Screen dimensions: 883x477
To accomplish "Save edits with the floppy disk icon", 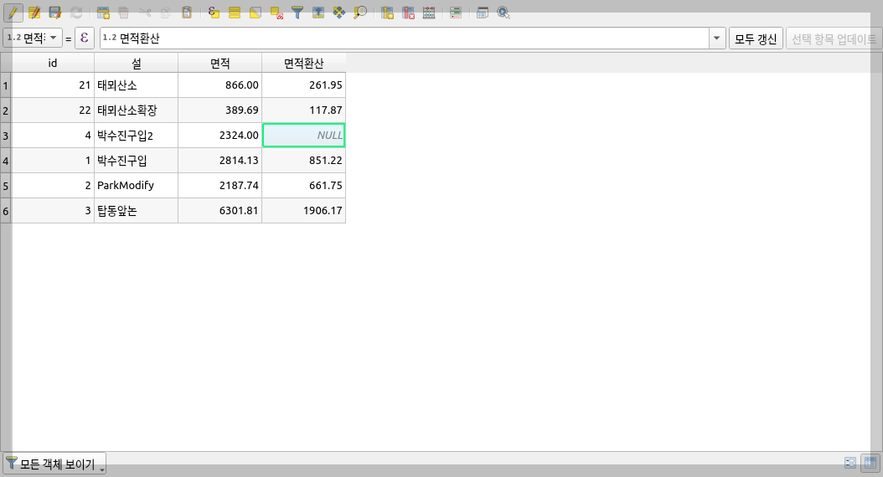I will [54, 13].
